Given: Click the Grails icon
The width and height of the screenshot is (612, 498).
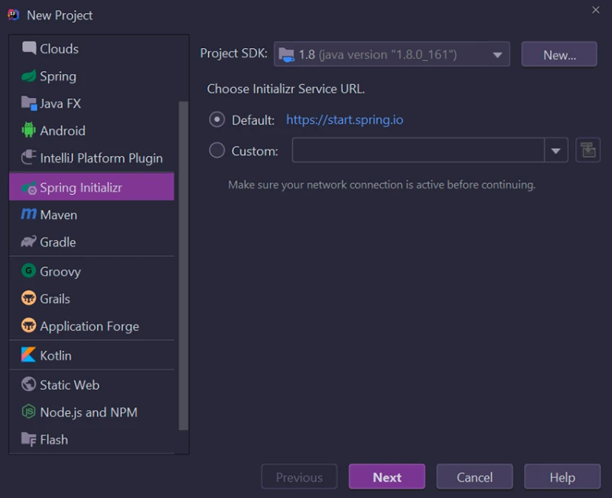Looking at the screenshot, I should 28,299.
